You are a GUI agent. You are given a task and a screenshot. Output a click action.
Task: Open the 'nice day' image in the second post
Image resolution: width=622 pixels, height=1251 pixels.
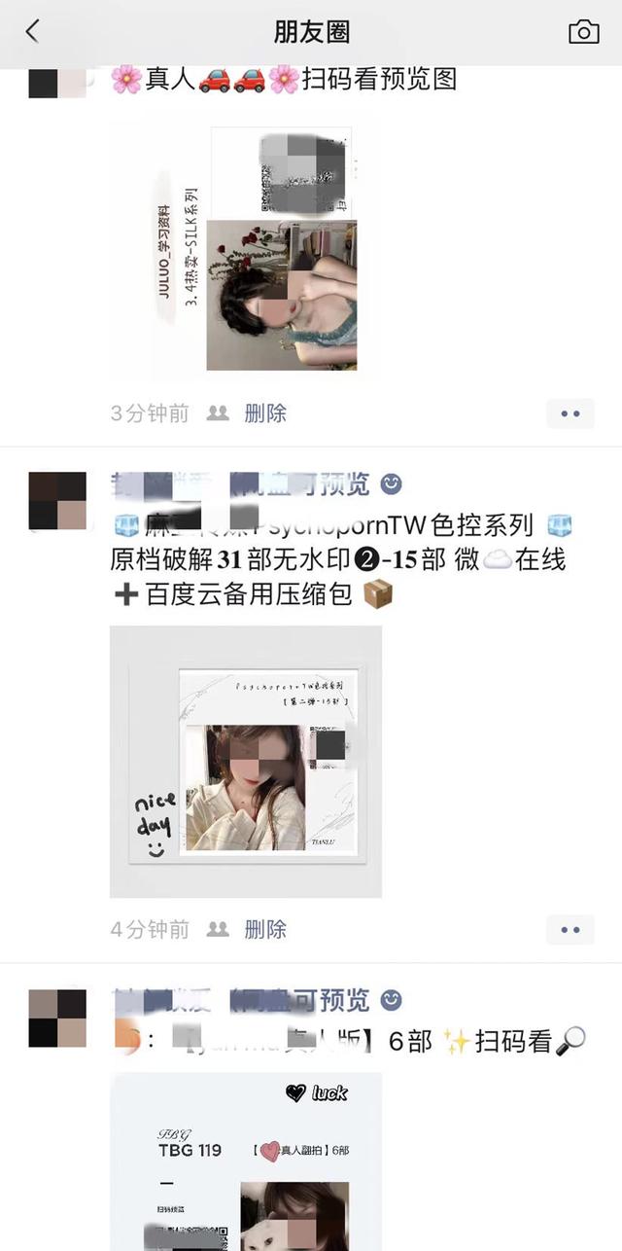click(x=246, y=762)
